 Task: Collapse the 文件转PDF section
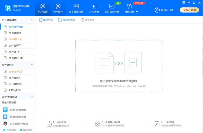click(x=32, y=65)
